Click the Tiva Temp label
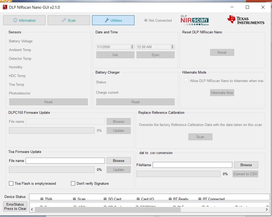This screenshot has width=272, height=217. [x=16, y=84]
